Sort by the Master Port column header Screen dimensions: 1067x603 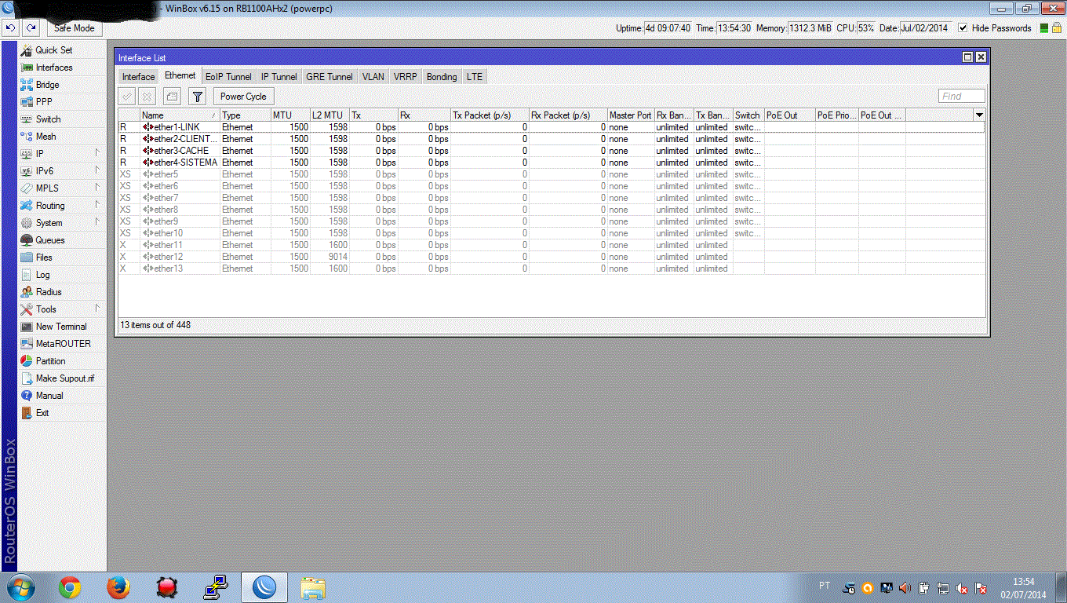631,115
